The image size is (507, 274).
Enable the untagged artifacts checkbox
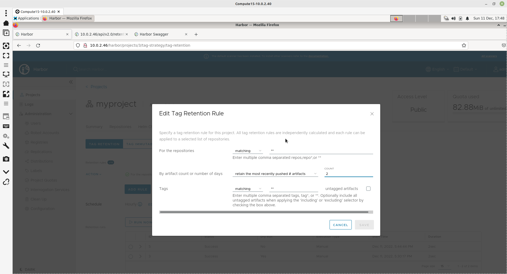pyautogui.click(x=368, y=189)
